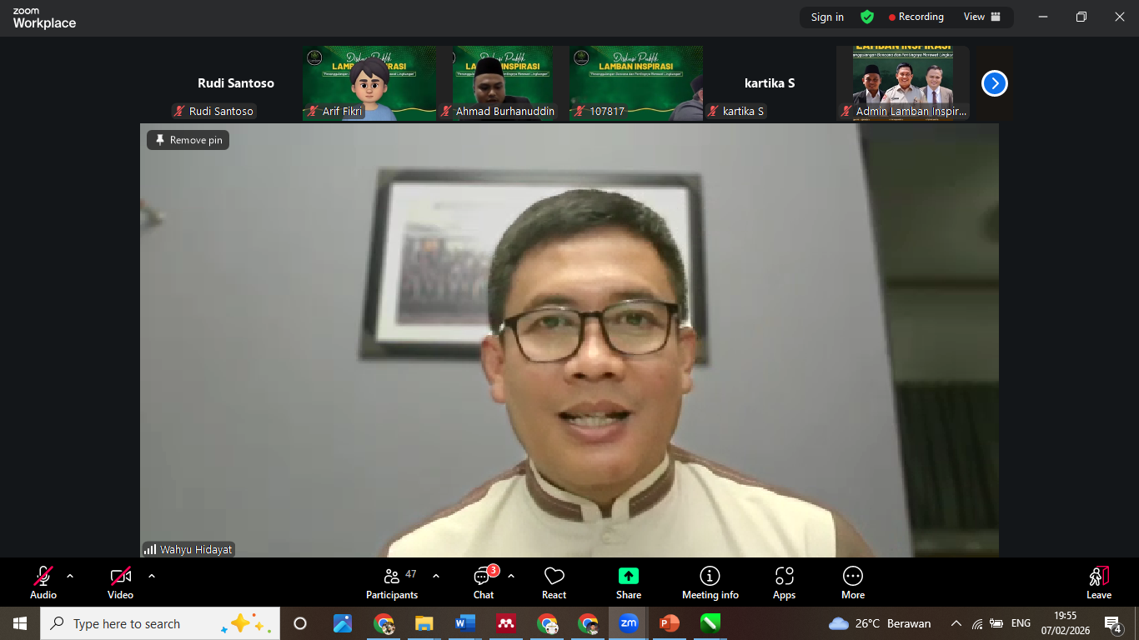Open the Zoom Apps panel
Screen dimensions: 1139x640
pyautogui.click(x=784, y=581)
